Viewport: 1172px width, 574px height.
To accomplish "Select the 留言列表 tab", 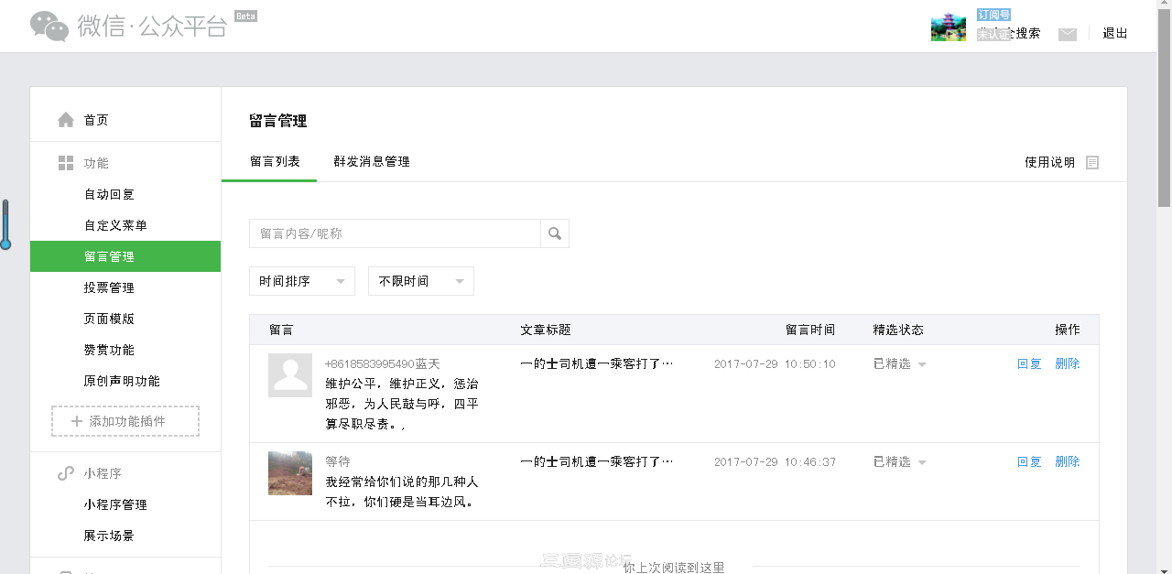I will pyautogui.click(x=275, y=162).
